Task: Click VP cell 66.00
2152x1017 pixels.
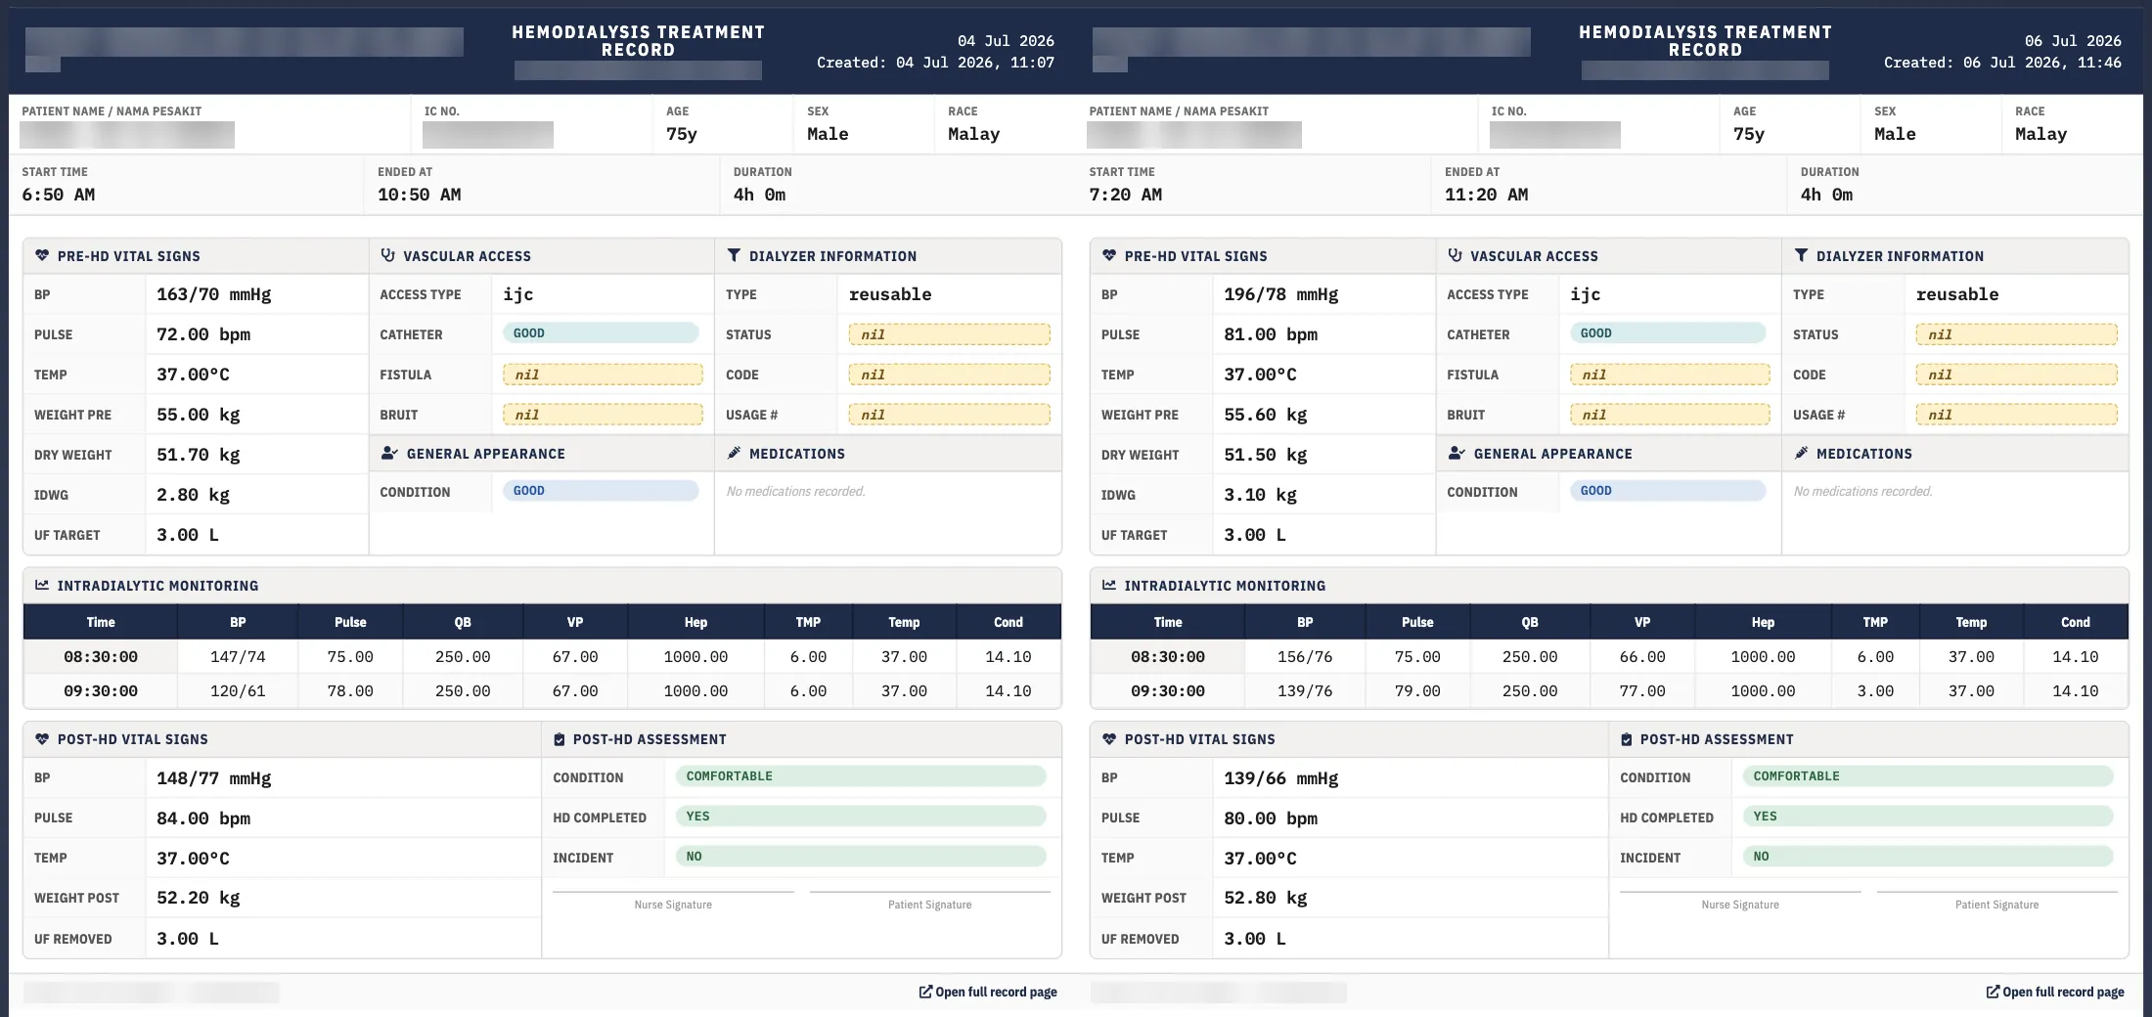Action: 1642,657
